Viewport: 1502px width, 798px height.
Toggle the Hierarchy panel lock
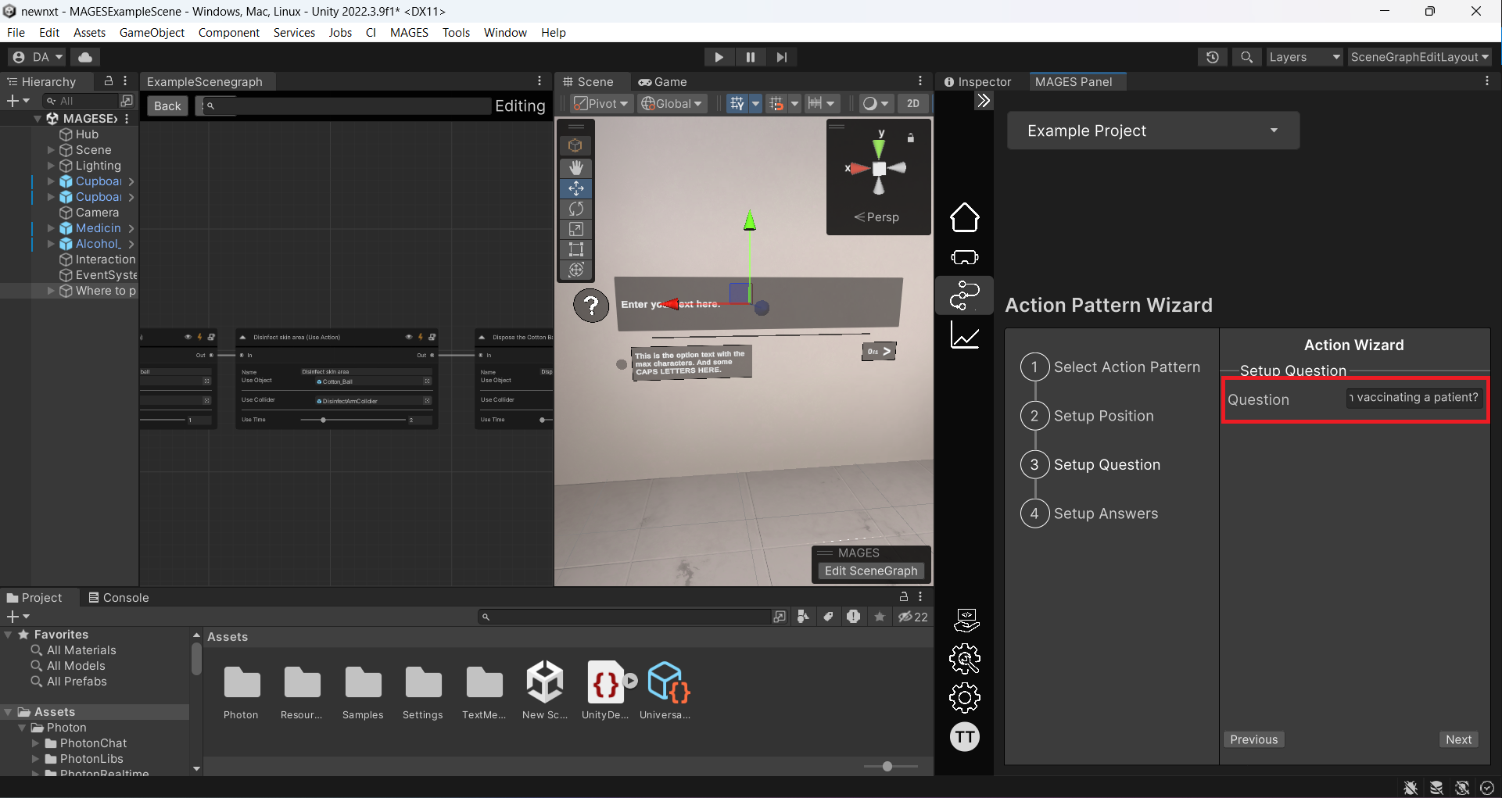tap(109, 81)
